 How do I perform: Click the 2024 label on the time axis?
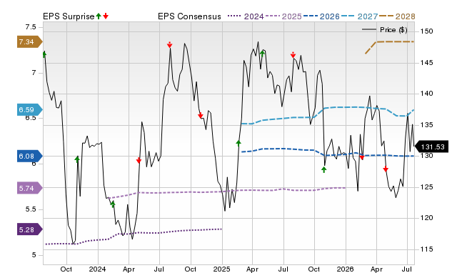[x=97, y=269]
